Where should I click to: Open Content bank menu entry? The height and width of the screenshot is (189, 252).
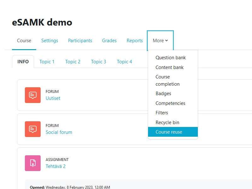click(173, 67)
